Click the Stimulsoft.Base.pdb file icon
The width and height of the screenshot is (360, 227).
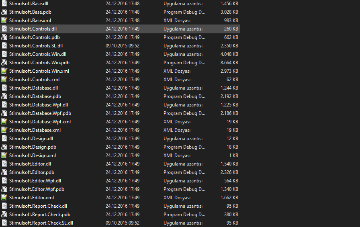(x=4, y=12)
